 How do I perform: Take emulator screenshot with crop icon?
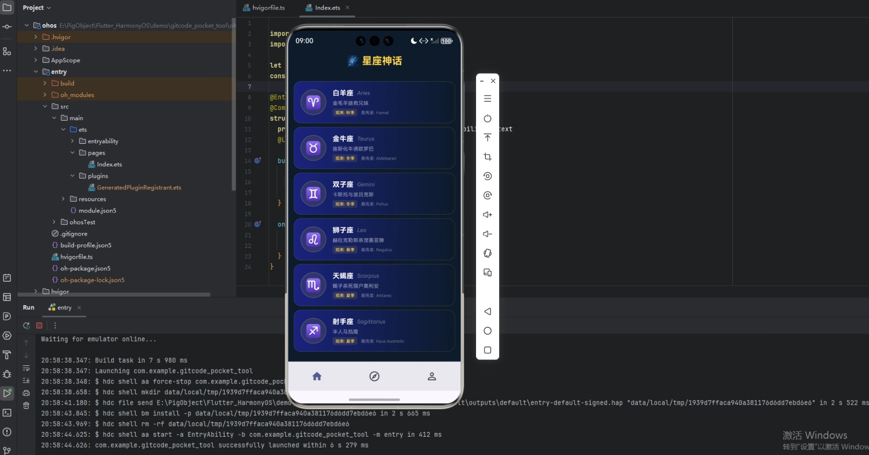487,157
